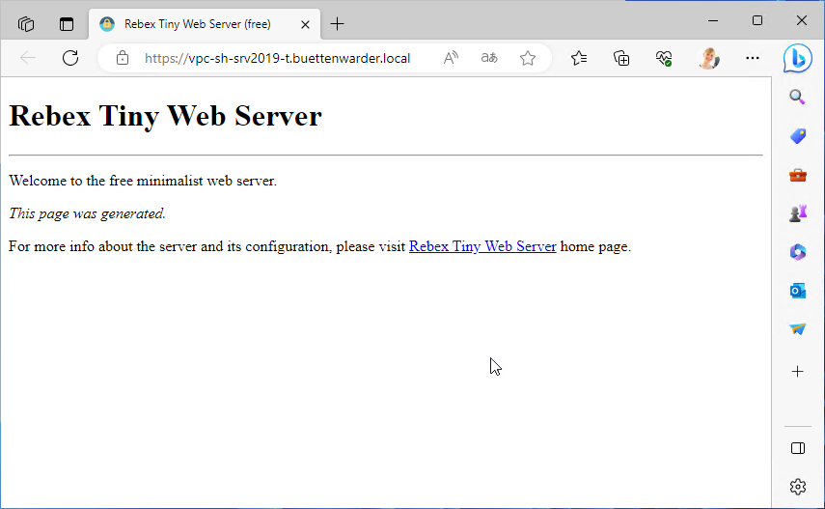
Task: Open the Bing Copilot sidebar button
Action: (x=797, y=58)
